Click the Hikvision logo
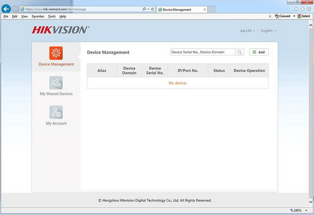The width and height of the screenshot is (314, 215). (60, 30)
